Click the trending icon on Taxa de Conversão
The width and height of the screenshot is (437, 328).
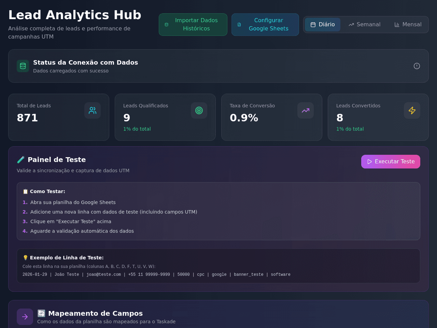click(306, 110)
